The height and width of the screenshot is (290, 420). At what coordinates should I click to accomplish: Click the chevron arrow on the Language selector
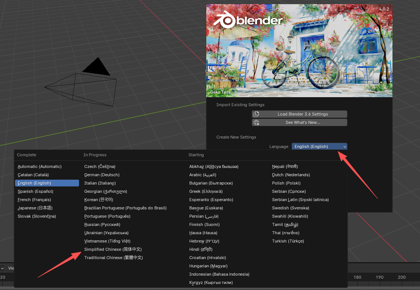point(344,147)
